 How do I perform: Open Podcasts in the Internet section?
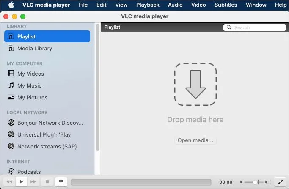47,172
